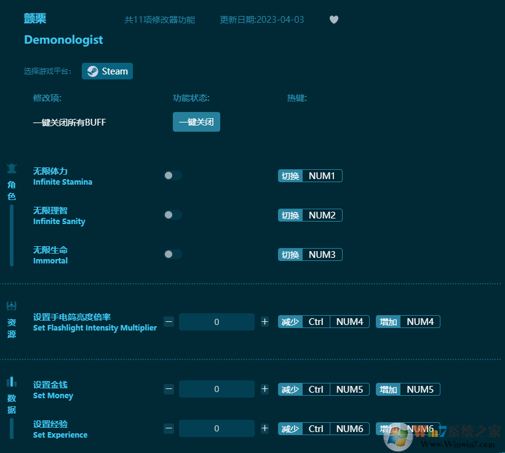Enable the Immortal toggle

click(172, 254)
